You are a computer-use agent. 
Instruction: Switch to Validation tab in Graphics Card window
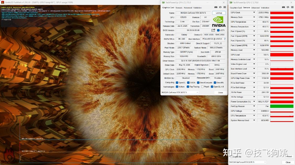pyautogui.click(x=197, y=8)
